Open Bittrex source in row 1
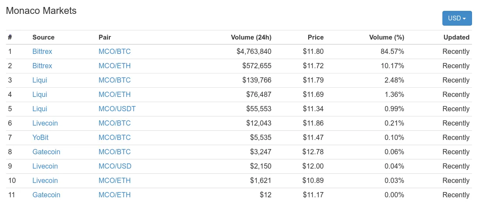 42,52
